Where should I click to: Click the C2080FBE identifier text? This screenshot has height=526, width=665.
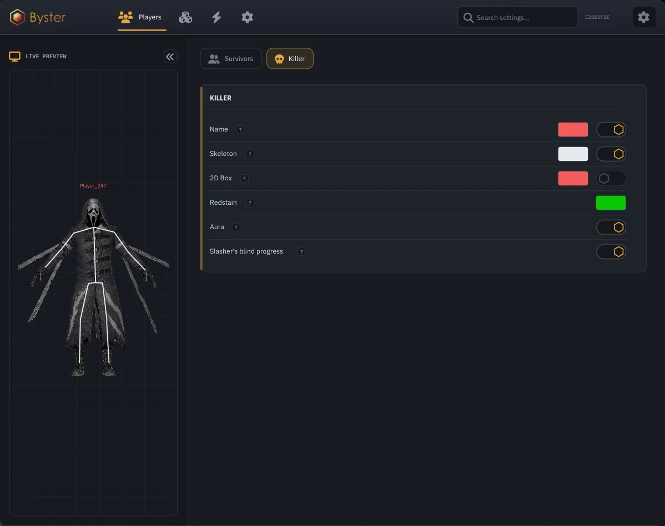(x=597, y=17)
